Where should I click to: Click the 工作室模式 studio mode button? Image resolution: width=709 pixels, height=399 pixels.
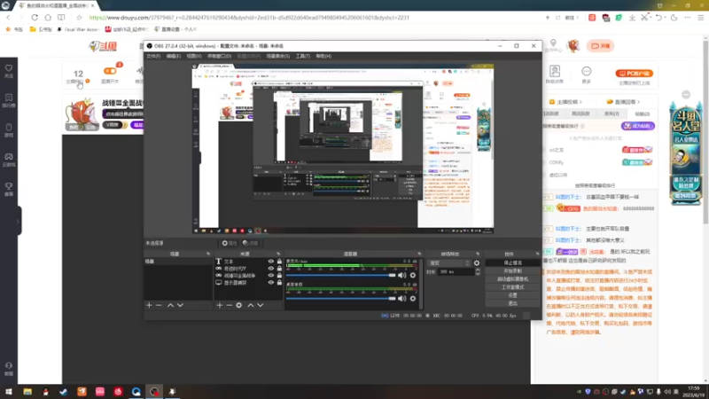[x=512, y=287]
